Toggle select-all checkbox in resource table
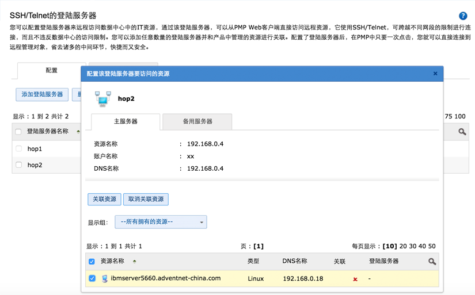The height and width of the screenshot is (295, 475). 92,262
